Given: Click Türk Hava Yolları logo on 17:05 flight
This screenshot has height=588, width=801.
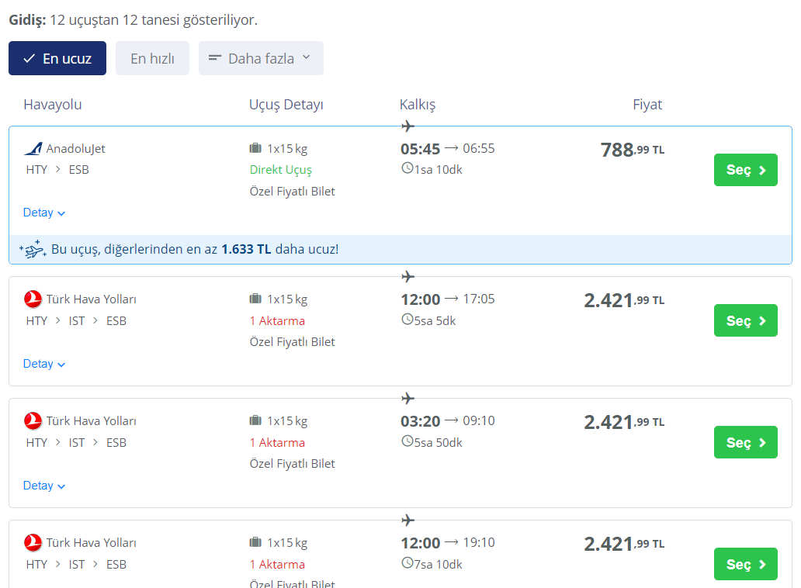Looking at the screenshot, I should (x=33, y=299).
